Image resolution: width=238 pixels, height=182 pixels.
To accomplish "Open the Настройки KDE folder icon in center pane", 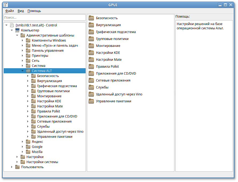I will click(x=91, y=53).
